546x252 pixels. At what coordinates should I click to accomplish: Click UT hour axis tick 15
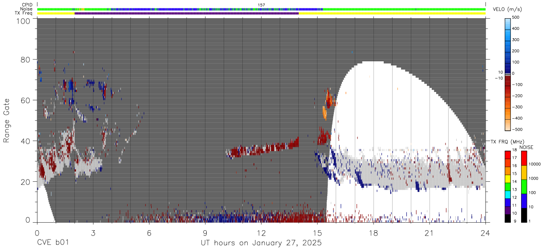pyautogui.click(x=317, y=232)
